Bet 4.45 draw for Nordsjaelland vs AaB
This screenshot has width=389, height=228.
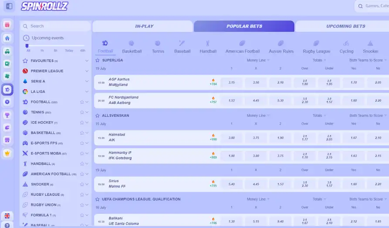[256, 101]
